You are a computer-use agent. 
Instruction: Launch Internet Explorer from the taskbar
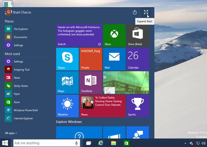coord(101,143)
